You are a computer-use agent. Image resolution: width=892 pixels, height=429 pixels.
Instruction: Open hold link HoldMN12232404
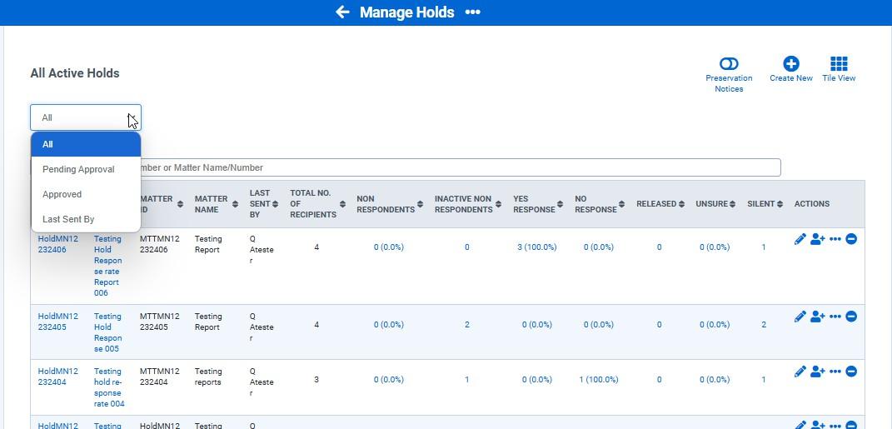(x=58, y=377)
